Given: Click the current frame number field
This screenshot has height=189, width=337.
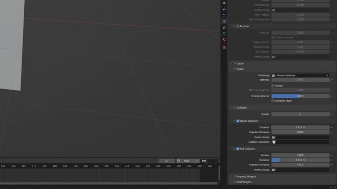Looking at the screenshot, I should point(166,161).
